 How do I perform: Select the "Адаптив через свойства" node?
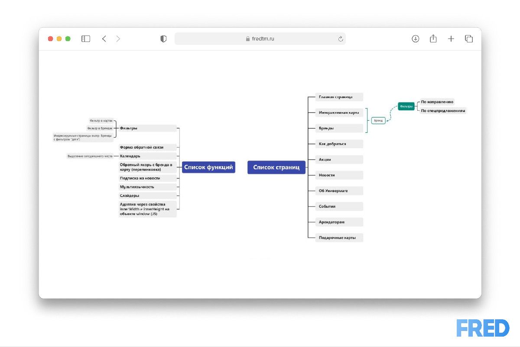pos(147,209)
